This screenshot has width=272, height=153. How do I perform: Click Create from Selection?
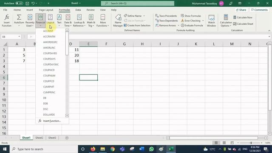pos(137,25)
